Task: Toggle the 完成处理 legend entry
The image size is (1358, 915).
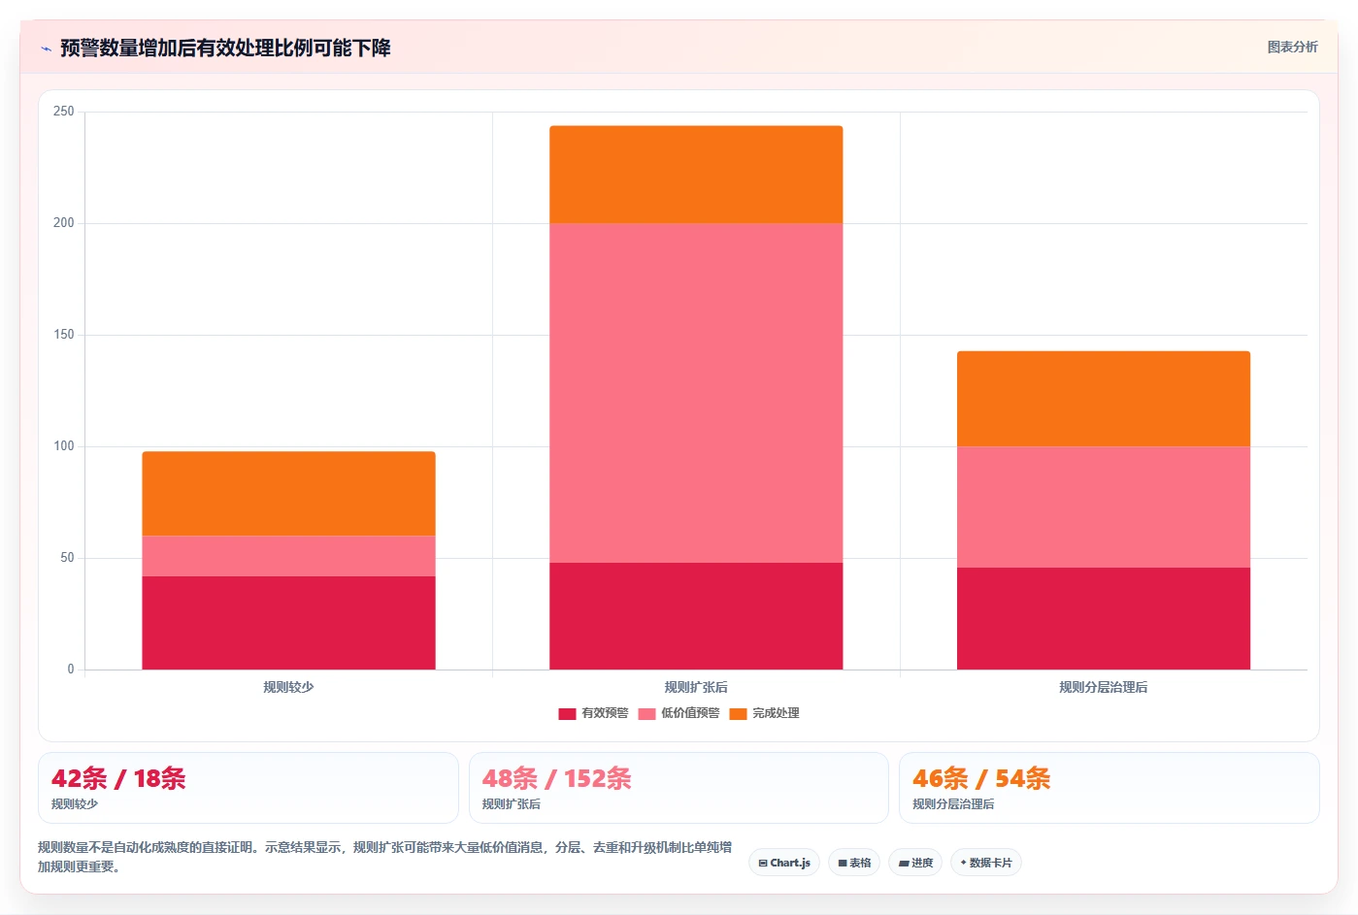Action: click(x=764, y=713)
